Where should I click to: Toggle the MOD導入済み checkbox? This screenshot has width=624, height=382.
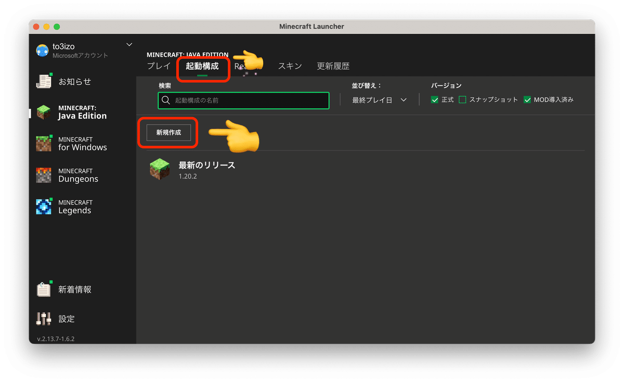tap(527, 100)
